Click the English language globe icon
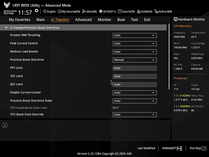 pos(45,11)
